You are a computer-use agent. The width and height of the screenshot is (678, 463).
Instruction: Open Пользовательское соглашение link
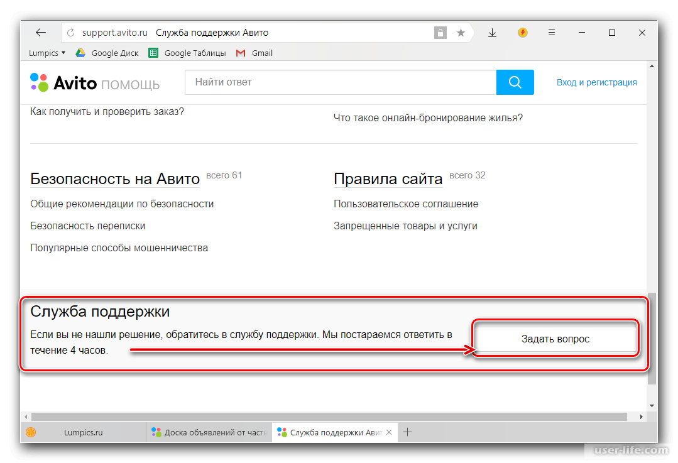(x=406, y=204)
